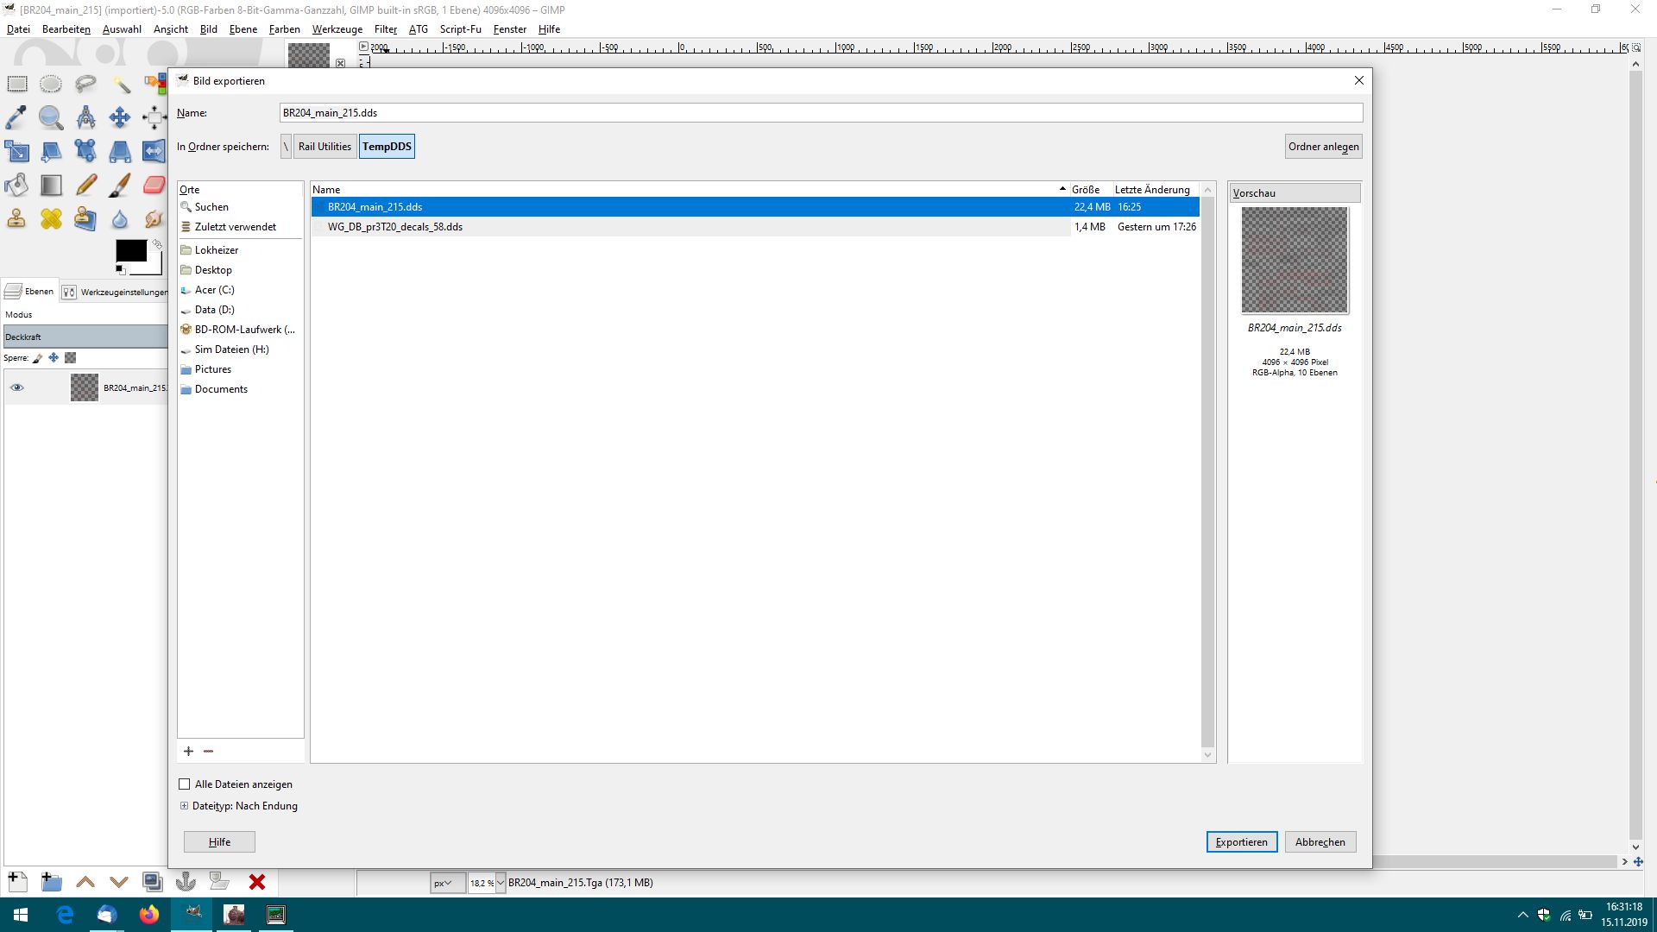Open the Filter menu
The image size is (1657, 932).
point(385,28)
